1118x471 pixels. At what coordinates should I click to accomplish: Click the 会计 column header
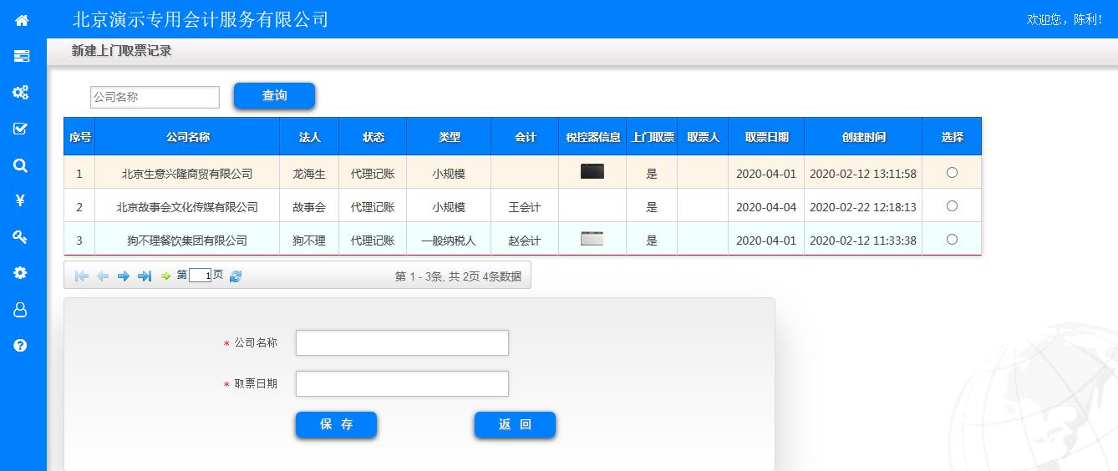click(525, 137)
